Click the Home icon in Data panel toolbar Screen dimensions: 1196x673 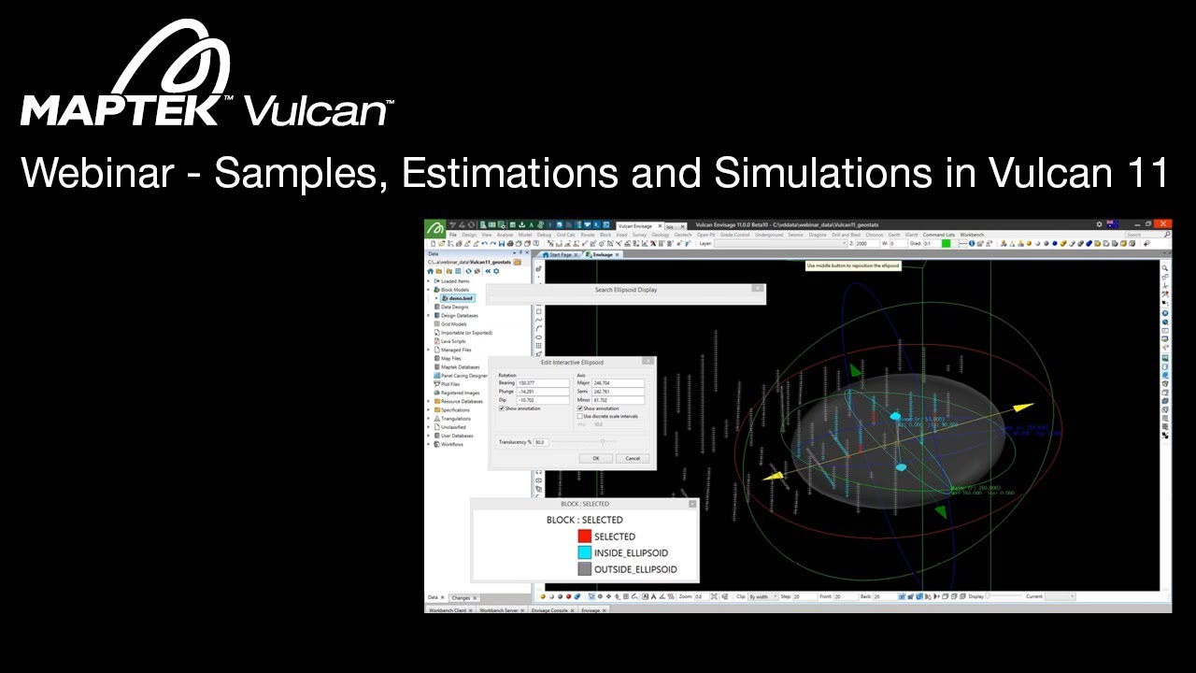(x=430, y=271)
